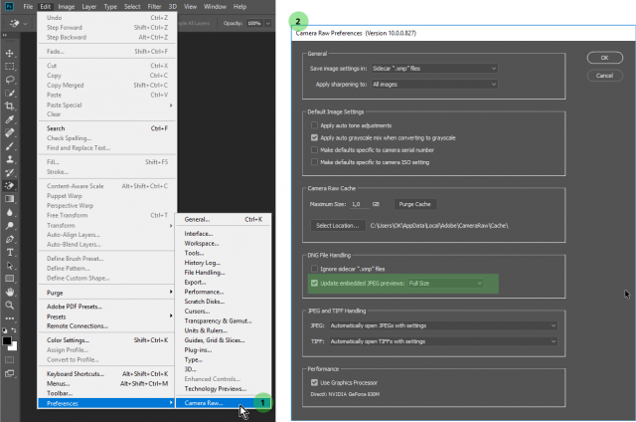Swap foreground and background colors
This screenshot has width=636, height=422.
[14, 329]
